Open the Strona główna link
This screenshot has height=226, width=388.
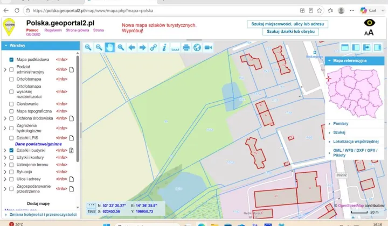pos(77,30)
